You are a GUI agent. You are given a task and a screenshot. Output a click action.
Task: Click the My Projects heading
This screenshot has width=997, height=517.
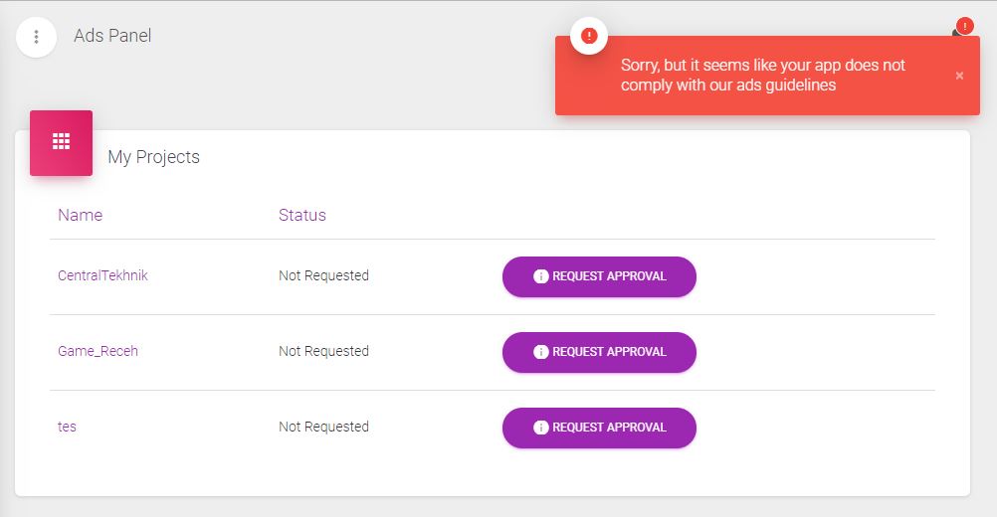click(x=153, y=157)
